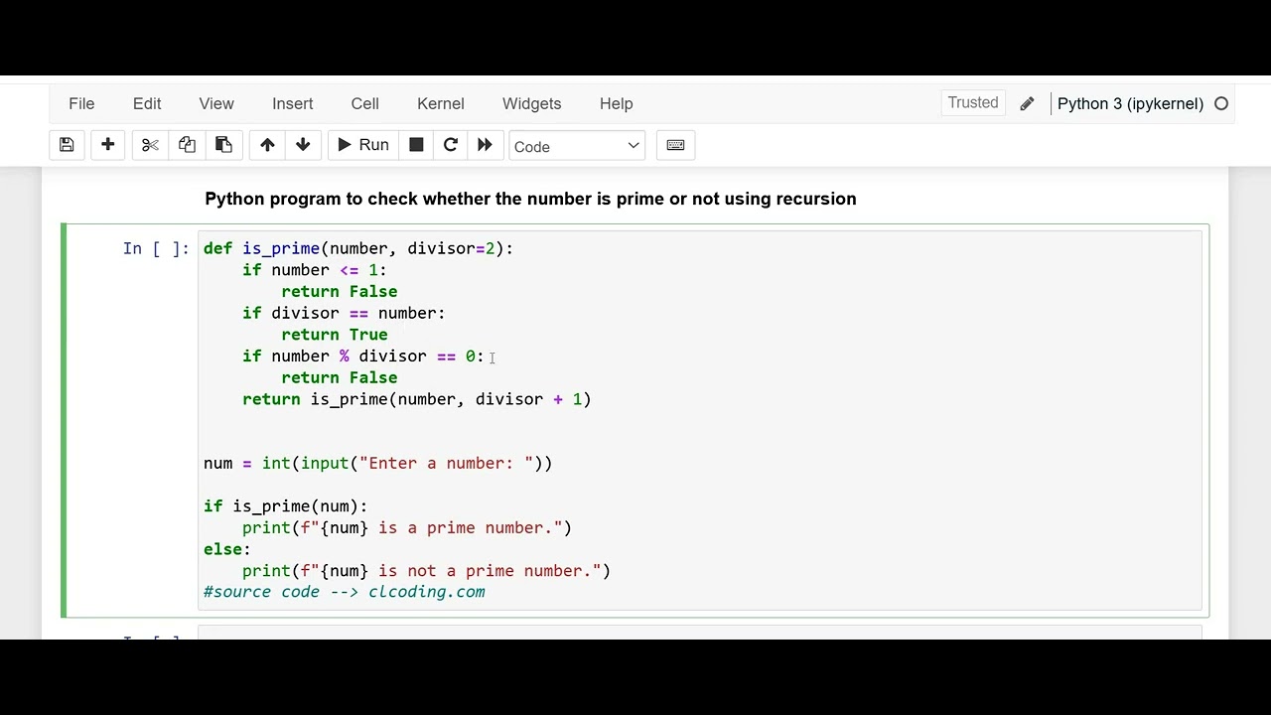Click the 'if number <= 1:' line
This screenshot has height=715, width=1271.
coord(315,270)
